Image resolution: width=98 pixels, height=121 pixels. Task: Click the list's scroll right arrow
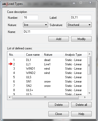(85, 97)
